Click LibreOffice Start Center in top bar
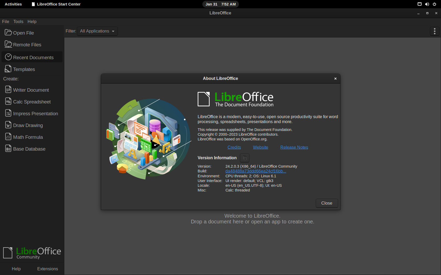441x275 pixels. click(56, 4)
